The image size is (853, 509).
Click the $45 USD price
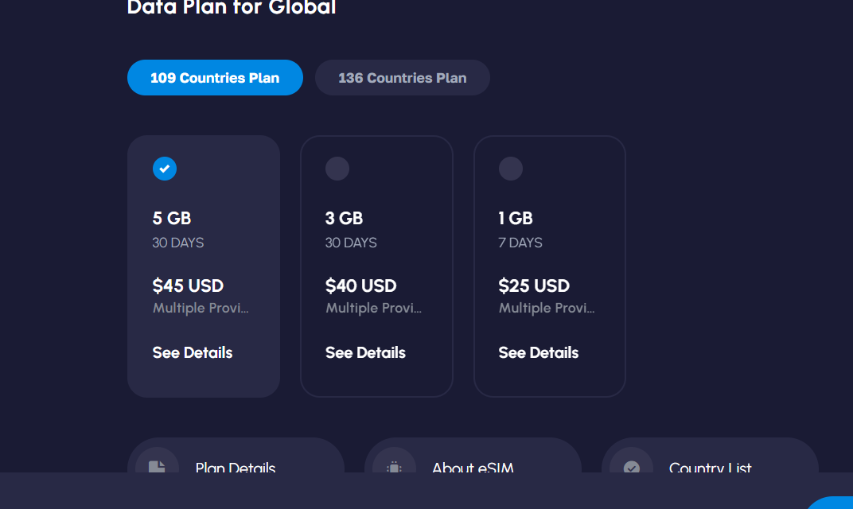[188, 286]
